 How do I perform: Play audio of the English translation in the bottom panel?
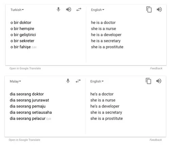159,81
